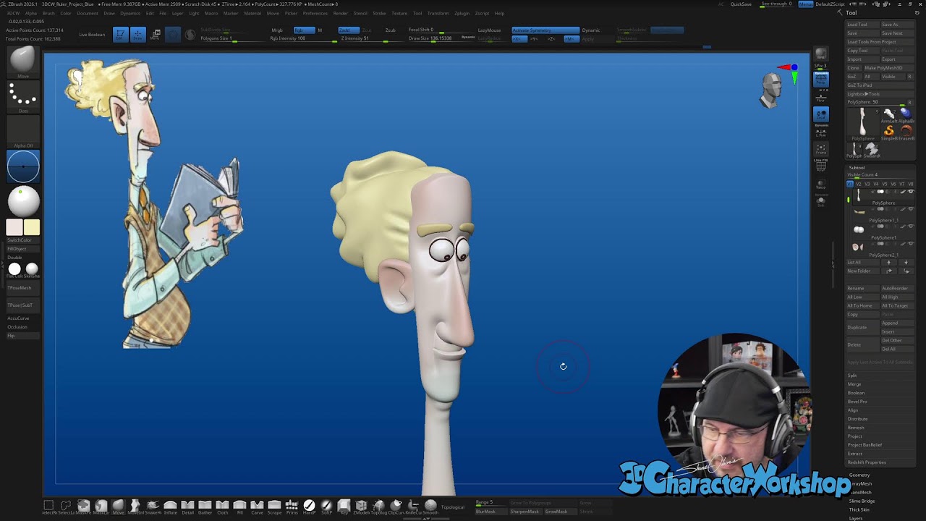
Task: Select the Topology brush
Action: coord(378,506)
